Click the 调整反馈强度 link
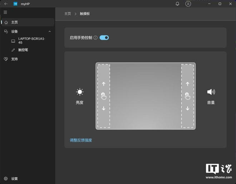The image size is (236, 184). coord(81,140)
